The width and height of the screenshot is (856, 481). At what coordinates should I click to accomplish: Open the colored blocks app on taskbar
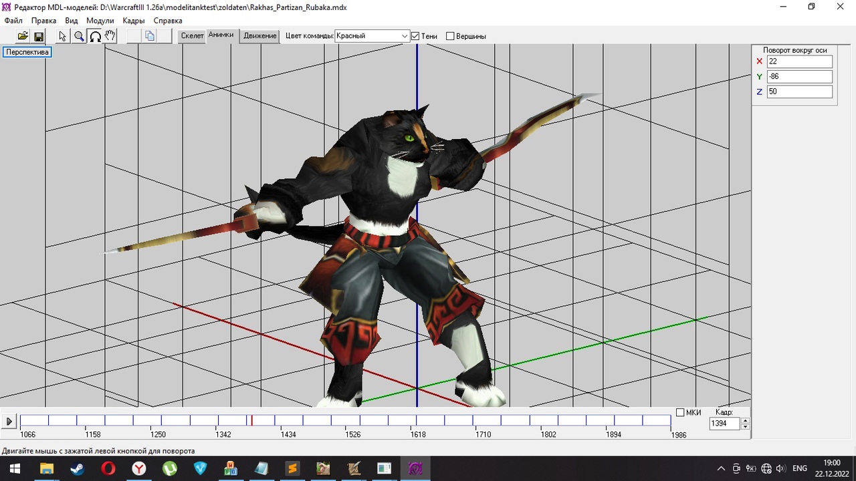231,468
